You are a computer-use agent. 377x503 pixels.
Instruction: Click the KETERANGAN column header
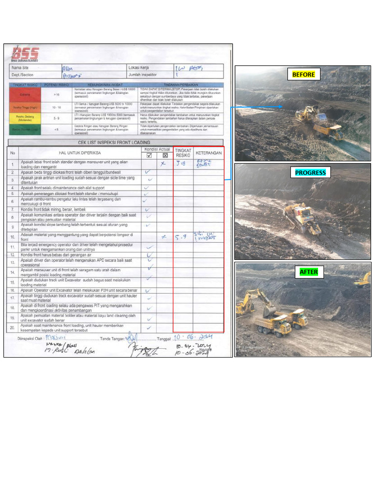coord(209,153)
